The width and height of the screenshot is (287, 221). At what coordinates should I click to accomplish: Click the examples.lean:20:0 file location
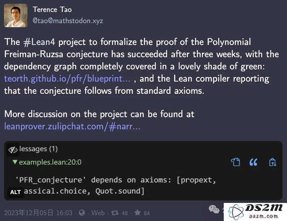click(50, 162)
